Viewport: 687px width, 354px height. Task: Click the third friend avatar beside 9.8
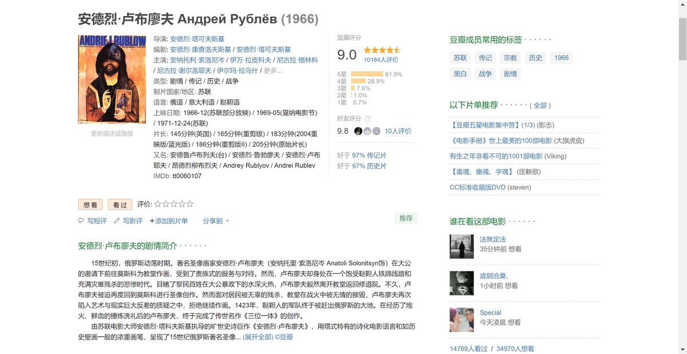click(376, 131)
